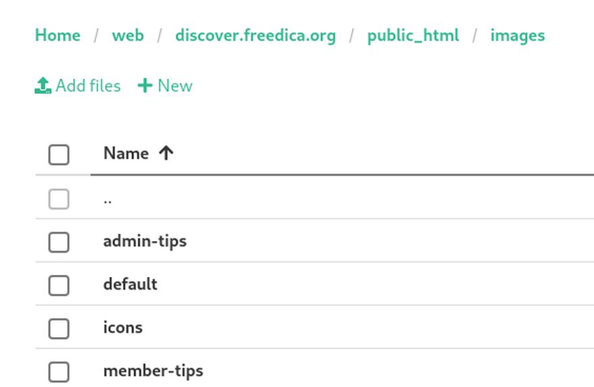Jump to public_html in breadcrumb
The width and height of the screenshot is (594, 387).
pos(413,35)
